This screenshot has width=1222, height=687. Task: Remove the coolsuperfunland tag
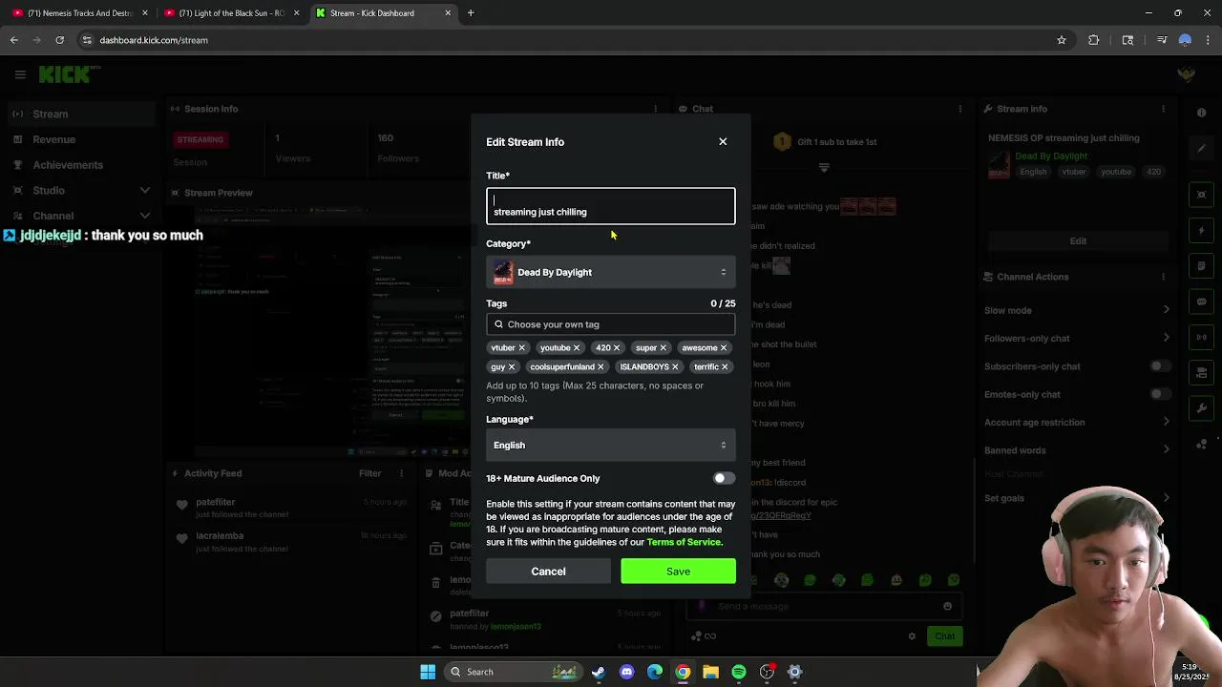(600, 366)
